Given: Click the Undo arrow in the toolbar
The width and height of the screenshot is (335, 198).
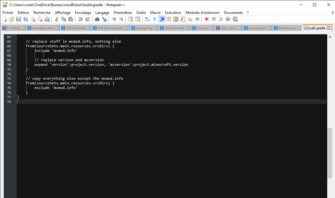Looking at the screenshot, I should point(80,19).
